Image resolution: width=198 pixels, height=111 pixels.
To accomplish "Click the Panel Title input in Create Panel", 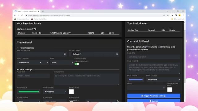I will pos(33,76).
